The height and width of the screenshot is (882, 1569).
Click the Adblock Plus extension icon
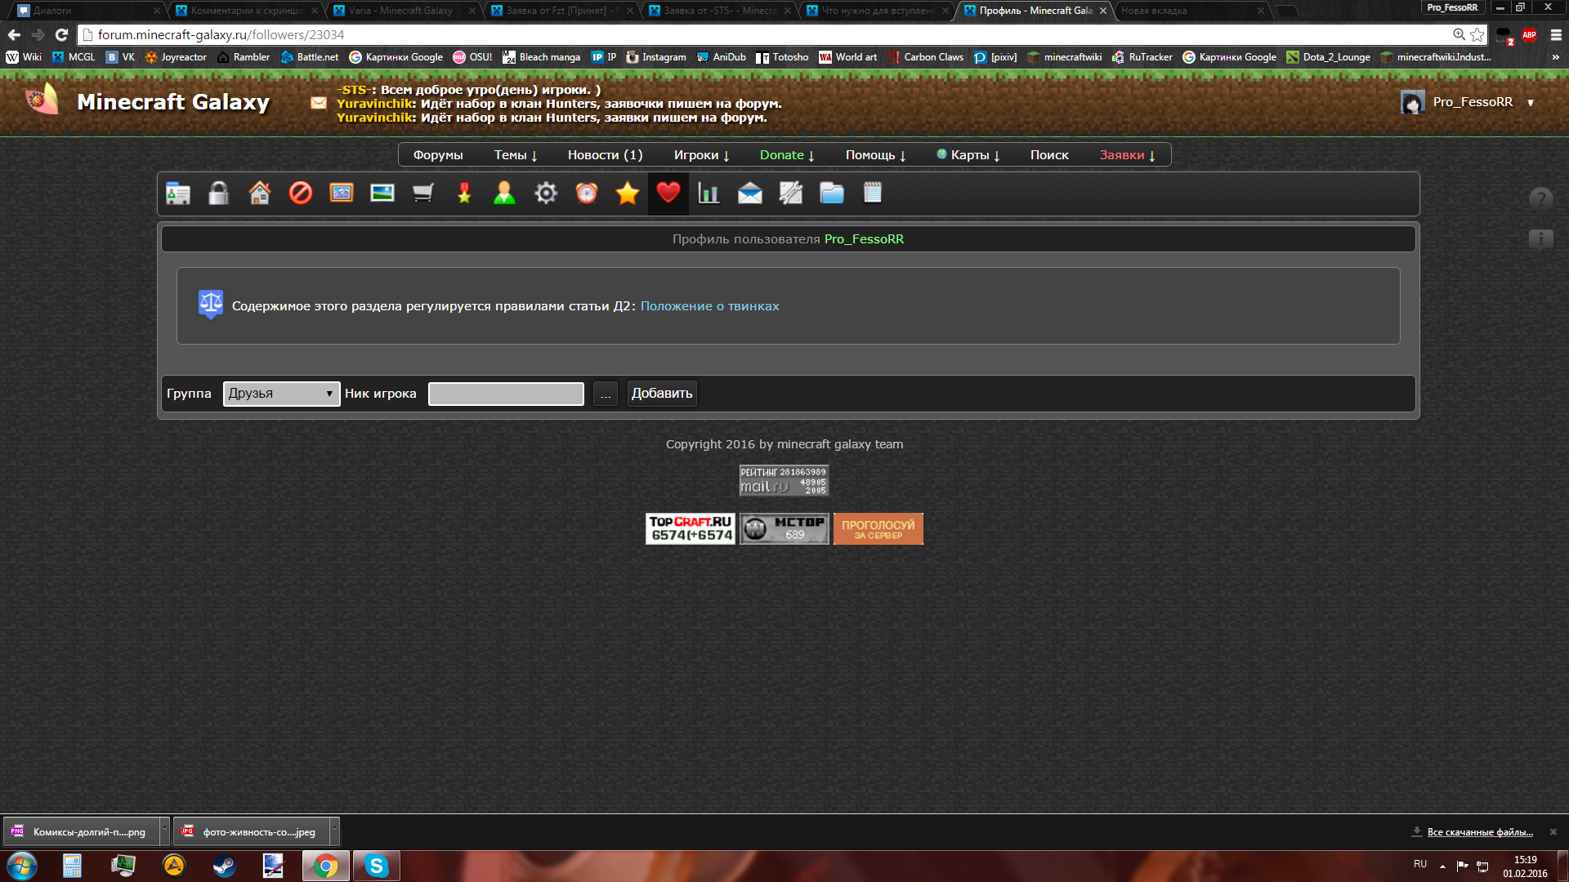pyautogui.click(x=1529, y=35)
